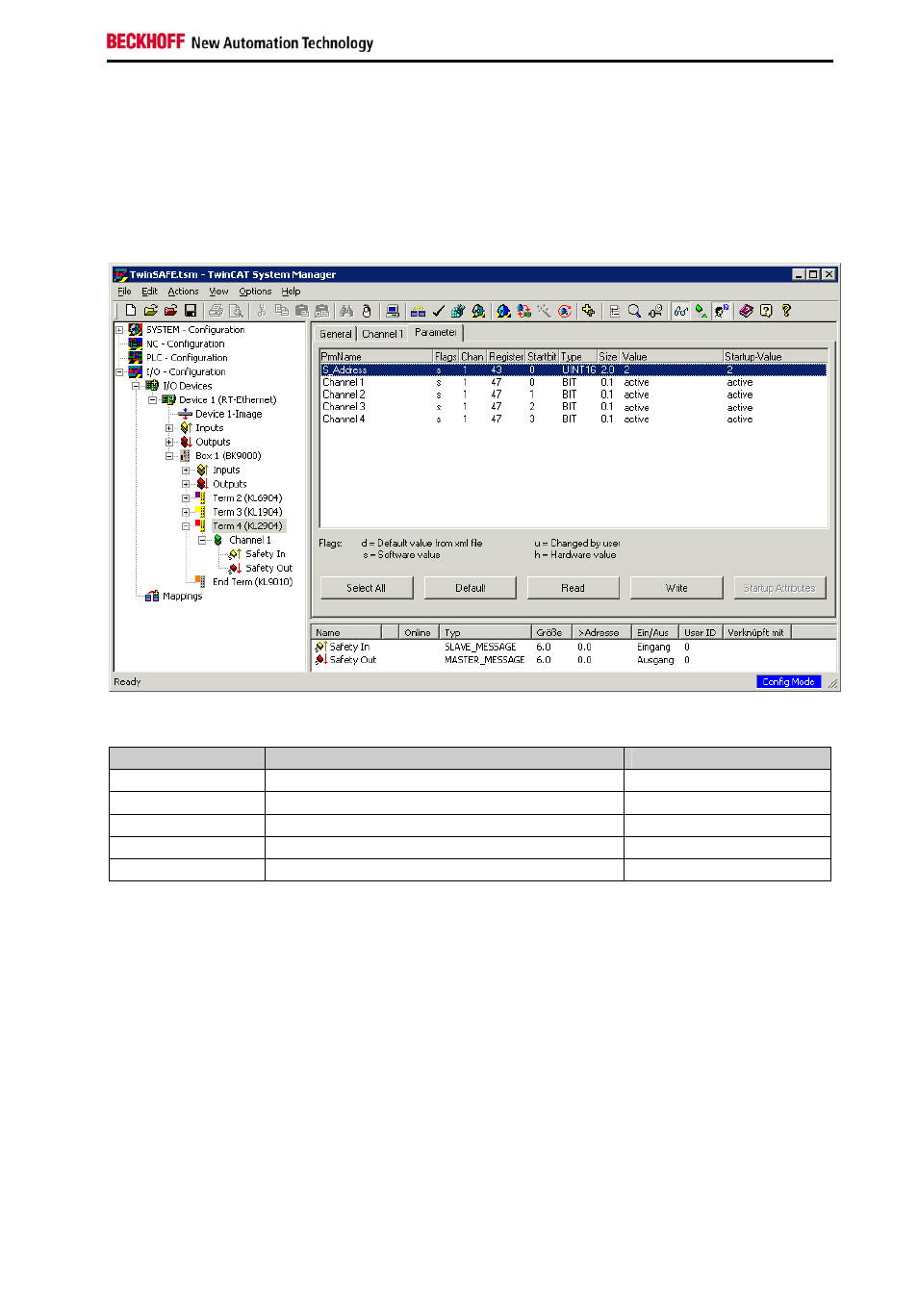Click the computer monitor toolbar icon
This screenshot has height=1299, width=918.
point(393,311)
